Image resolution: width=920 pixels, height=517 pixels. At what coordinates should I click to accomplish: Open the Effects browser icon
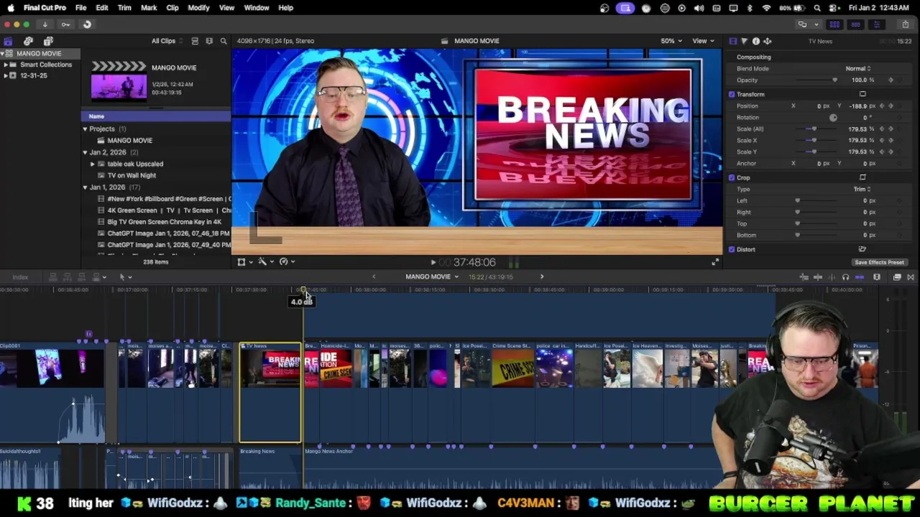coord(898,277)
